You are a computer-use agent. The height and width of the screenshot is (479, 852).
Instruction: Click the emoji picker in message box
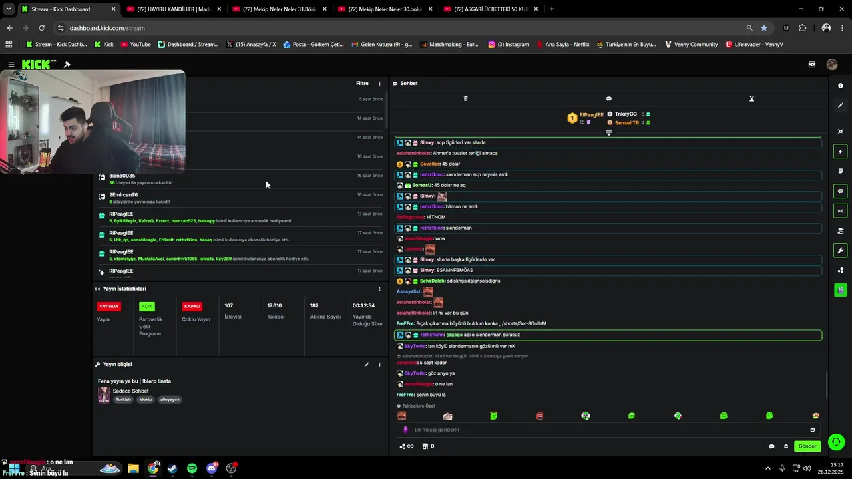[812, 430]
